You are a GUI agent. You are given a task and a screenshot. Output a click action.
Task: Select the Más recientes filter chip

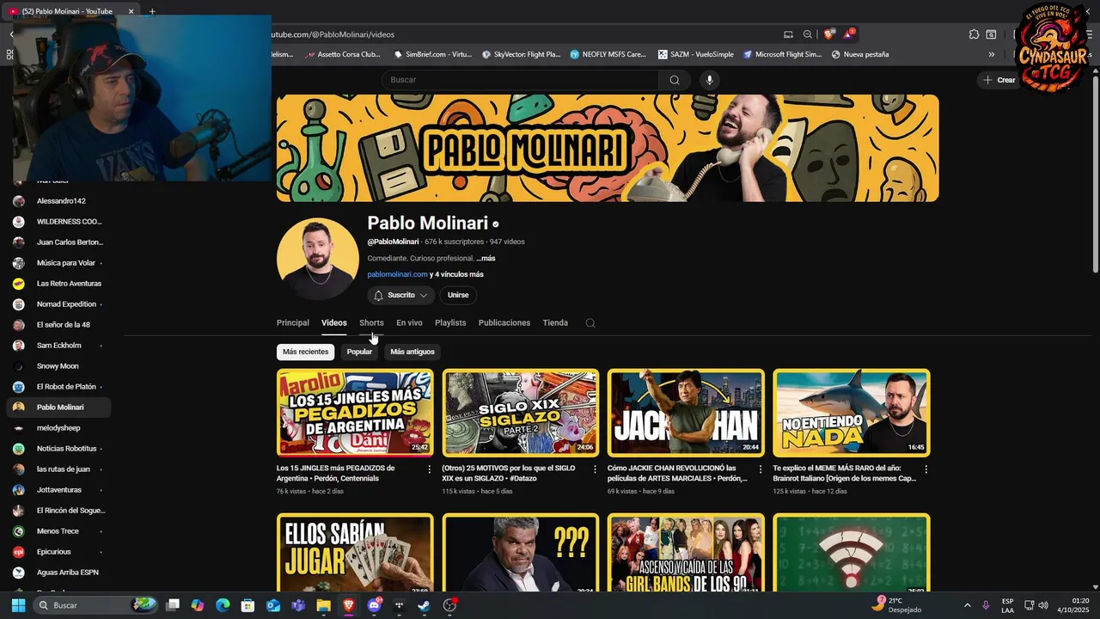pyautogui.click(x=305, y=352)
